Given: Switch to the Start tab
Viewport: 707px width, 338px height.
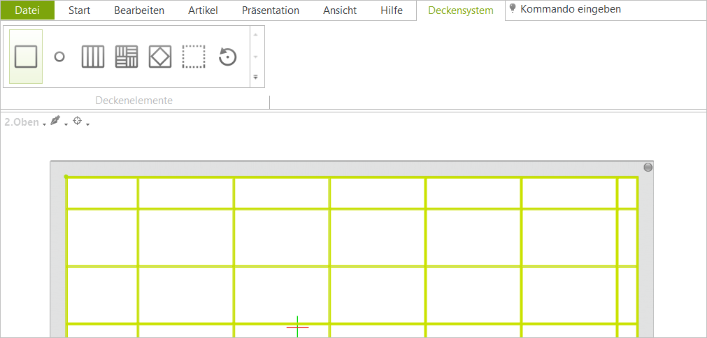Looking at the screenshot, I should pos(79,10).
